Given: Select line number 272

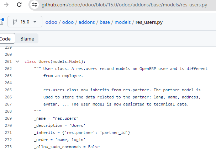Looking at the screenshot, I should [8, 140].
